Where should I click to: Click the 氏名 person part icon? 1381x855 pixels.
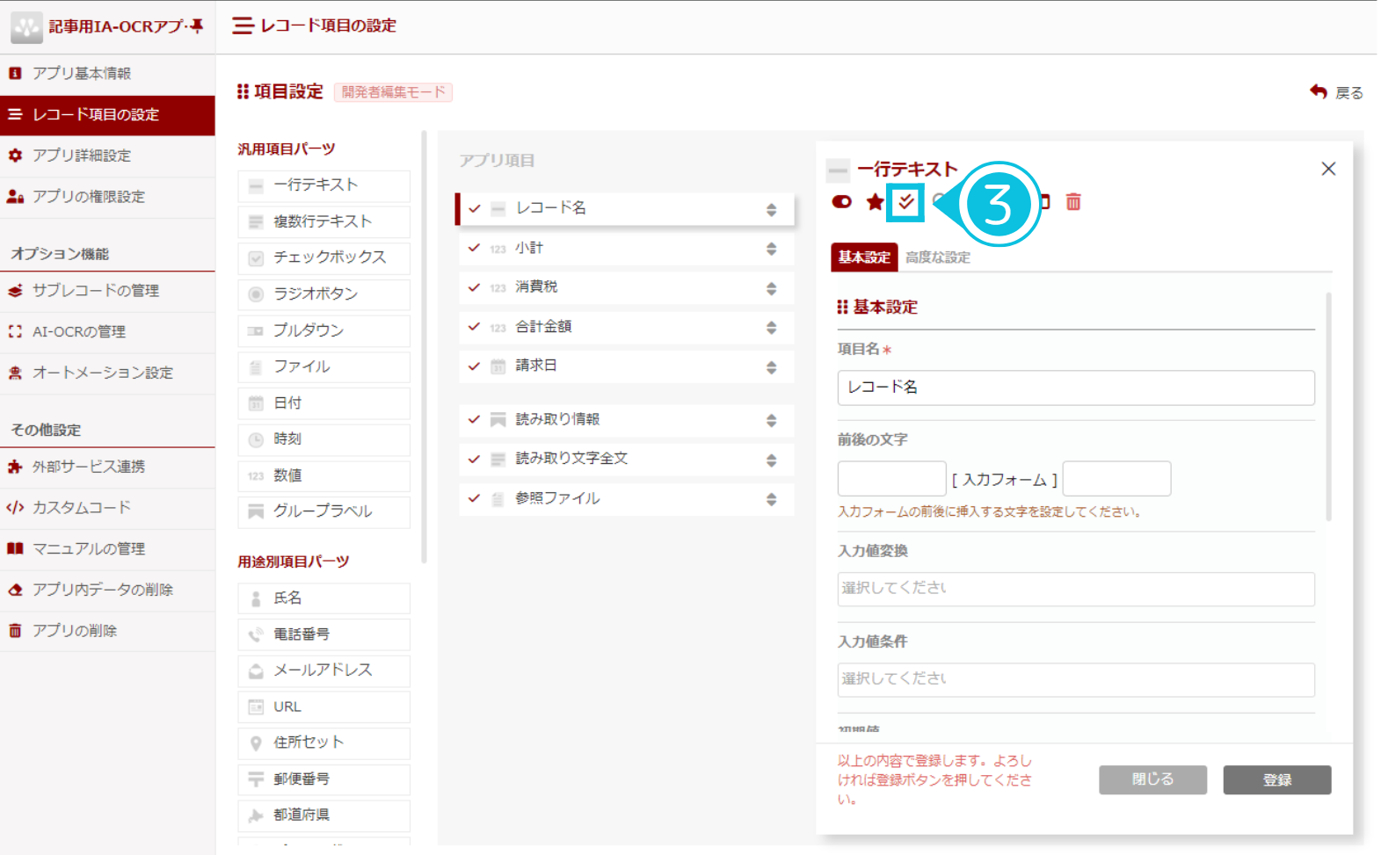[x=256, y=598]
